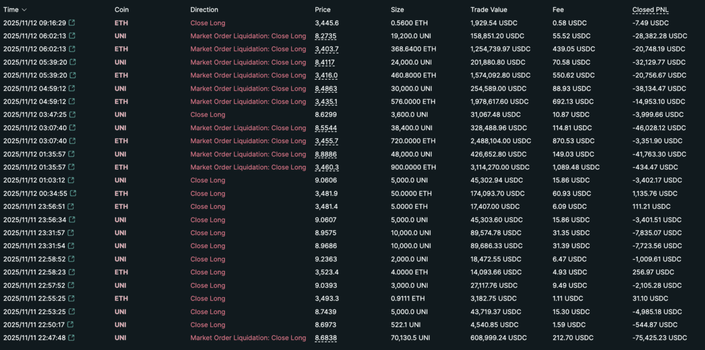This screenshot has height=350, width=705.
Task: Click the Direction column header
Action: click(204, 9)
